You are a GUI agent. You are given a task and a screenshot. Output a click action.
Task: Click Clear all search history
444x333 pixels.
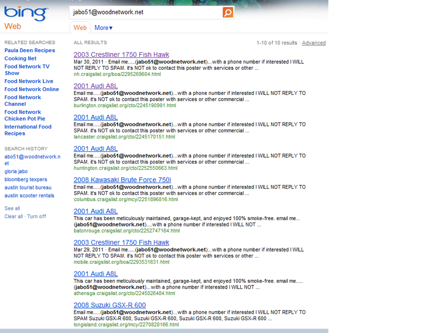coord(13,216)
